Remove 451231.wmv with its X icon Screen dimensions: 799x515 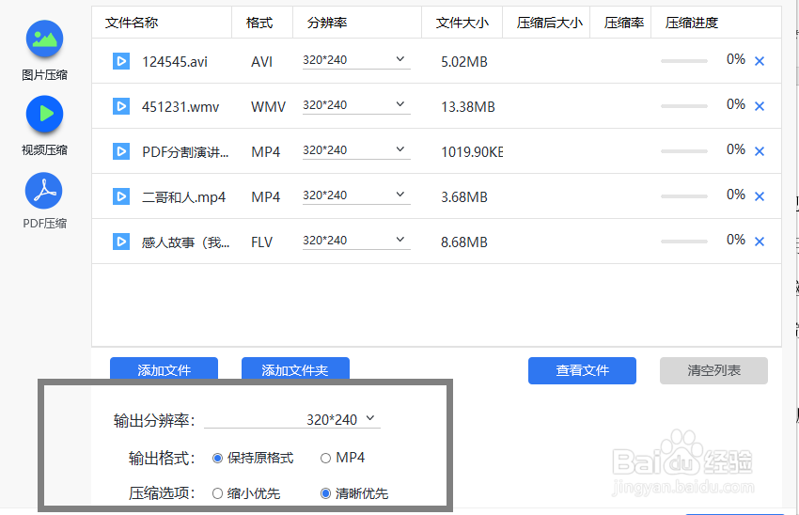click(x=760, y=106)
